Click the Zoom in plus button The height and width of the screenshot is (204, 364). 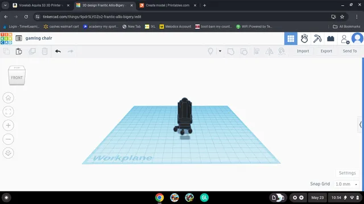(8, 125)
